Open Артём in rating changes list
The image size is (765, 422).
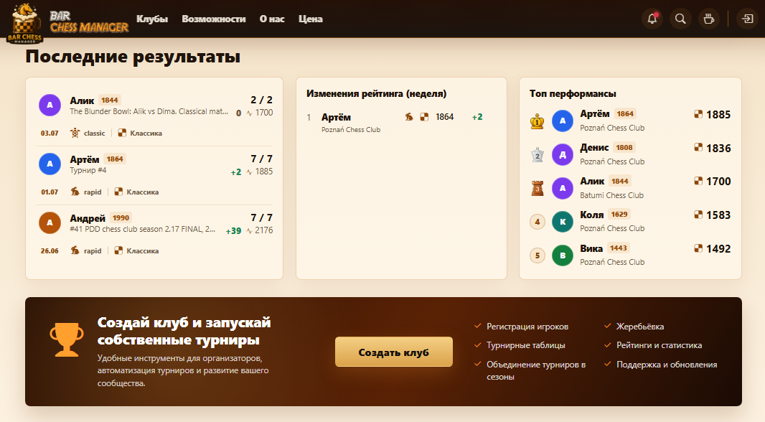[x=336, y=117]
